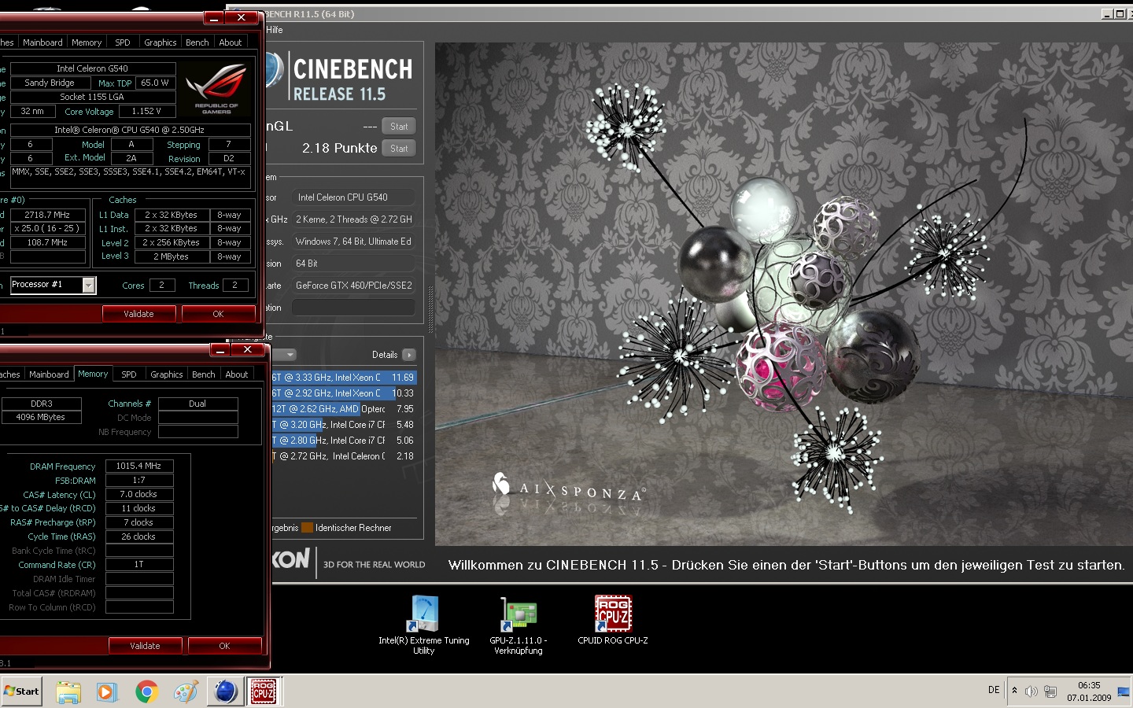Image resolution: width=1133 pixels, height=708 pixels.
Task: Open Graphics tab in lower CPU-Z window
Action: [167, 374]
